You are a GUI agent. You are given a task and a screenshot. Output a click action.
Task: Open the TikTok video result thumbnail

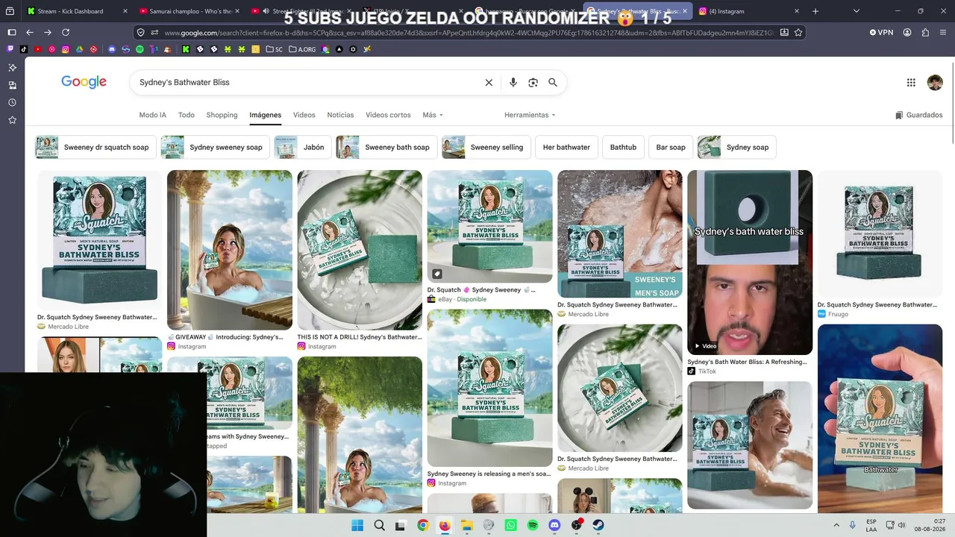point(750,263)
